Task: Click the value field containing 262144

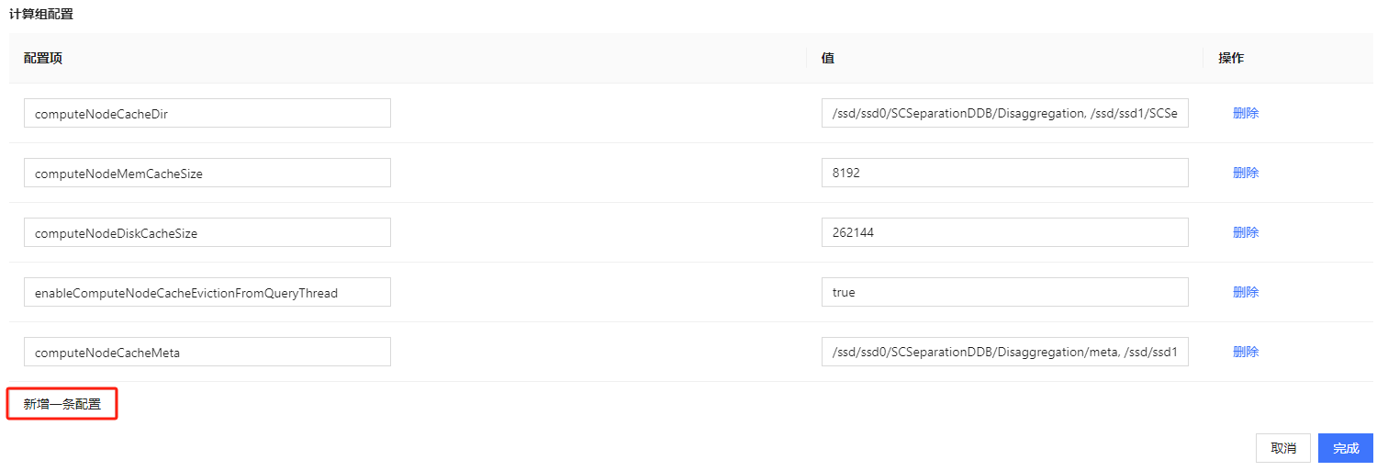Action: click(x=1004, y=232)
